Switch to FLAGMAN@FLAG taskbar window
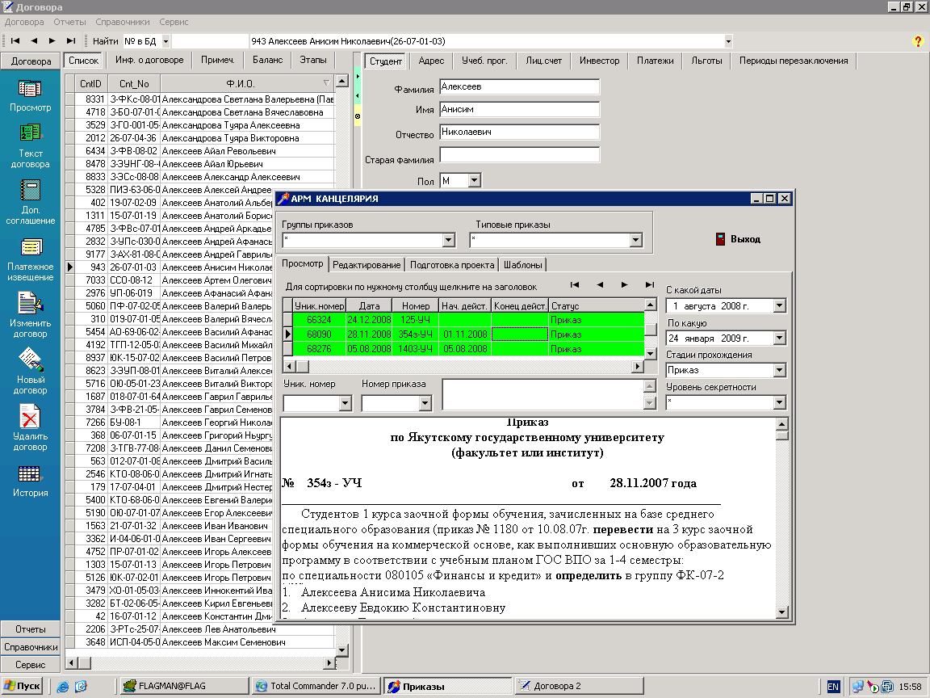The width and height of the screenshot is (930, 698). tap(184, 686)
